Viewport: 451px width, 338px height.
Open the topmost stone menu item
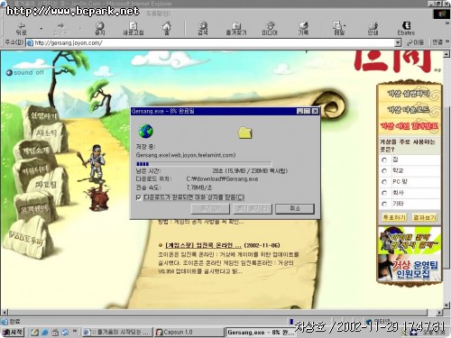point(43,115)
